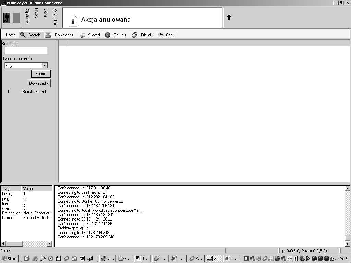Click the system clock showing 19:16
351x263 pixels.
pyautogui.click(x=342, y=259)
